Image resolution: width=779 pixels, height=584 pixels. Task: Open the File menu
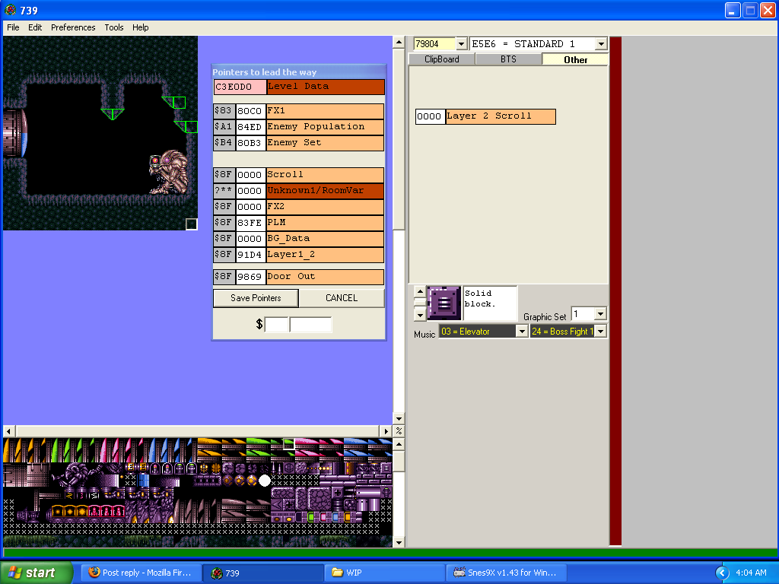pos(13,27)
